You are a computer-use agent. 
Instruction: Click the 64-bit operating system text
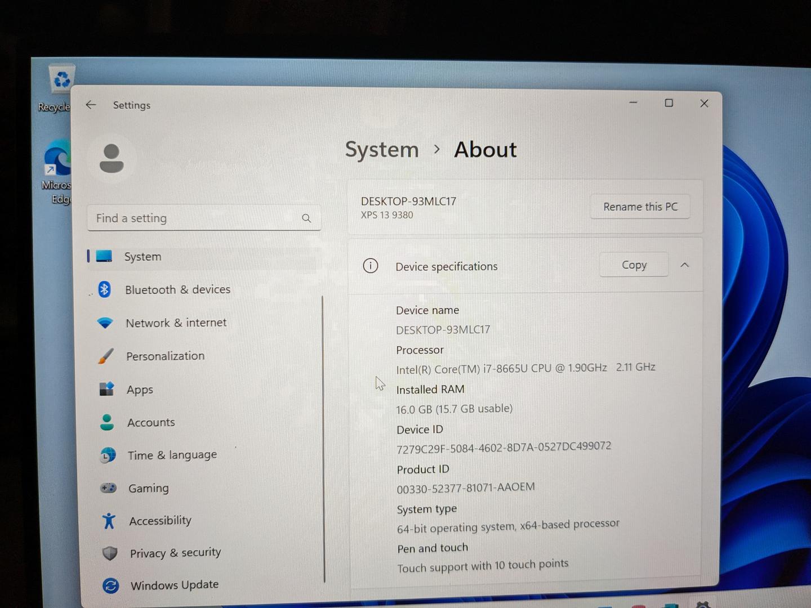[507, 526]
